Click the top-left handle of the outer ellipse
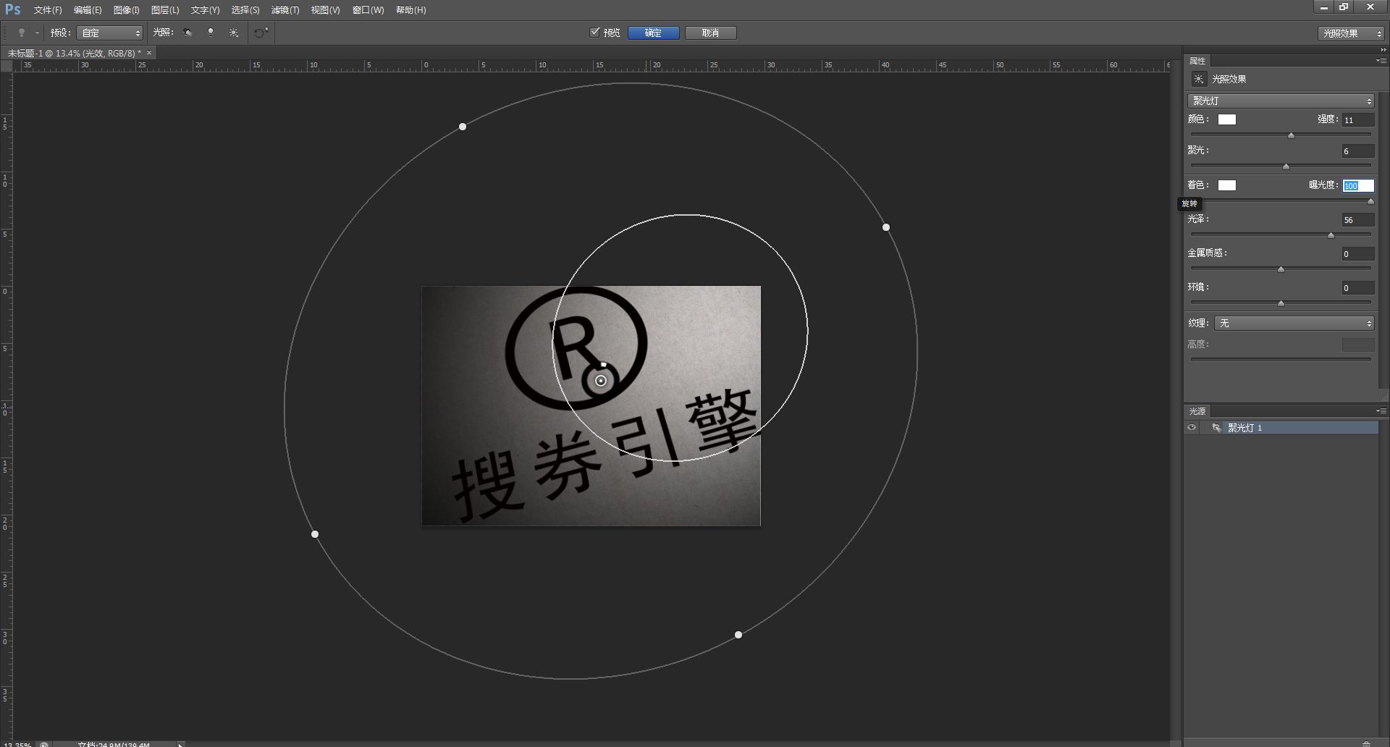The image size is (1390, 747). [x=463, y=127]
